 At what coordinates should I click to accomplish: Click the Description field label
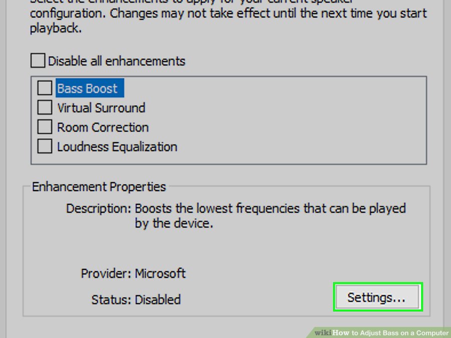point(99,209)
